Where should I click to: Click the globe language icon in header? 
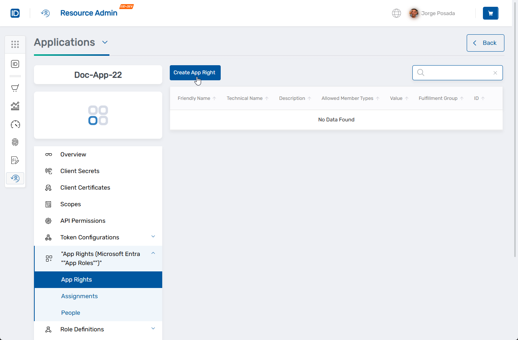coord(396,13)
